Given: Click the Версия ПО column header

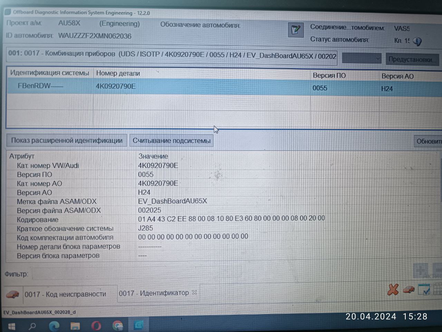Looking at the screenshot, I should tap(329, 75).
